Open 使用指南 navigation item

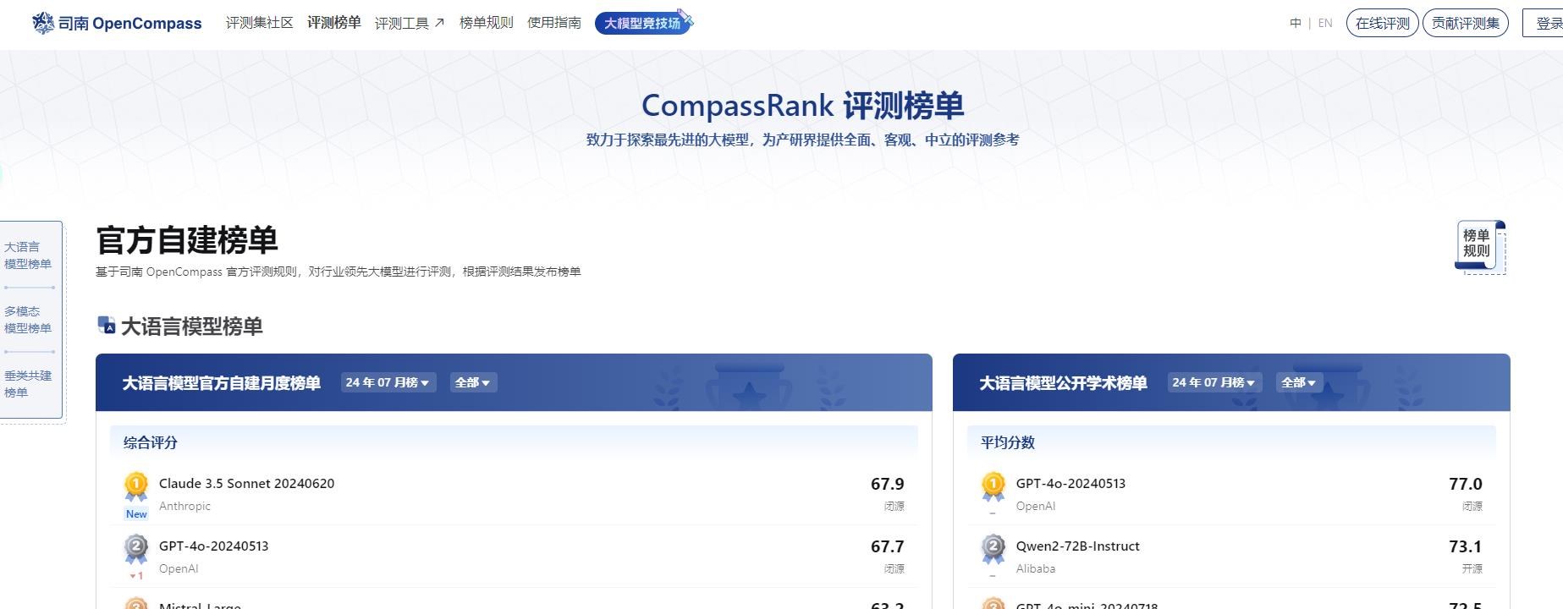pos(553,23)
